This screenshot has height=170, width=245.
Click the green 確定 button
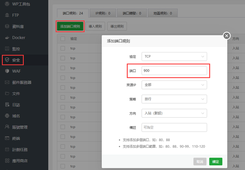pos(216,162)
